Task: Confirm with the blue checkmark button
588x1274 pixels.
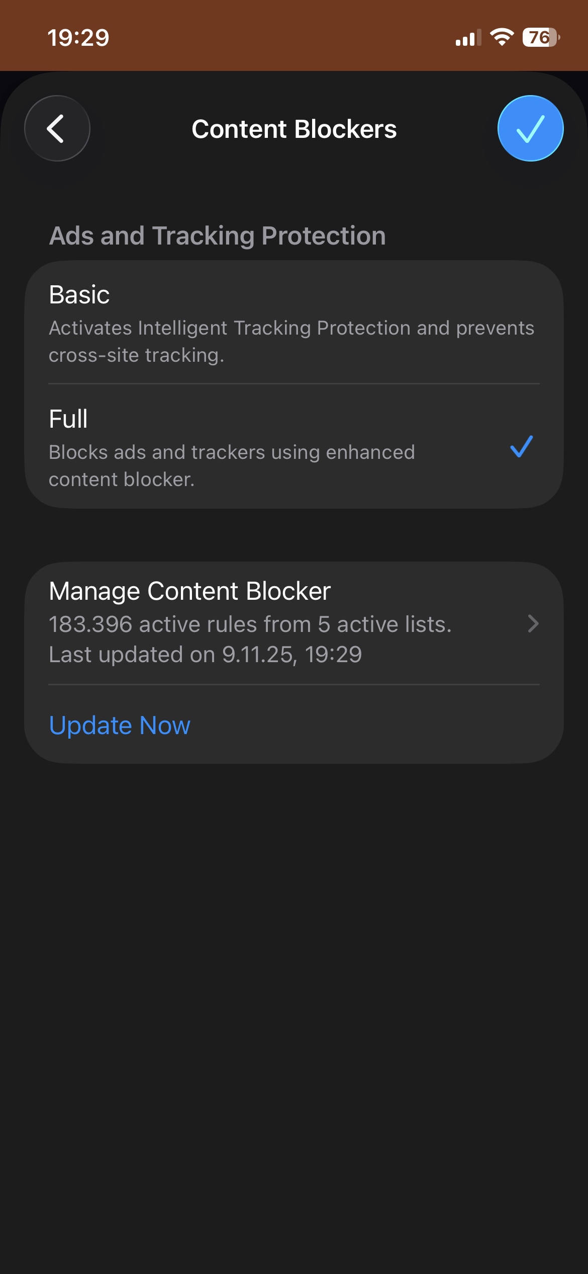Action: coord(530,128)
